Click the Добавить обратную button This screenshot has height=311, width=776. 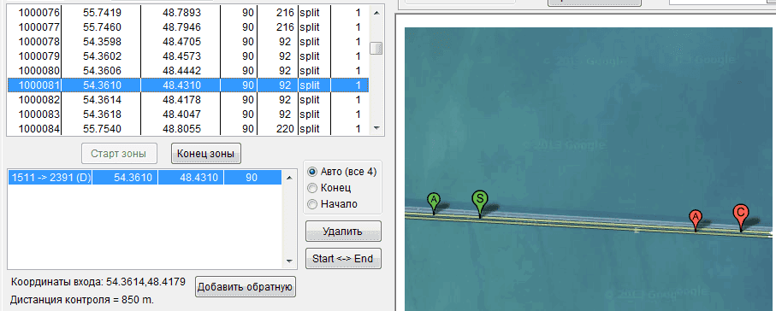pyautogui.click(x=246, y=287)
